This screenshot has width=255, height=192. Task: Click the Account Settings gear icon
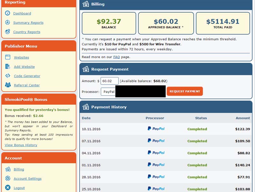[8, 178]
